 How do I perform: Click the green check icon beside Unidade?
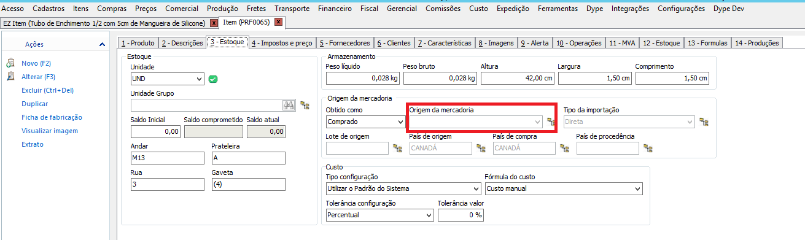coord(213,79)
